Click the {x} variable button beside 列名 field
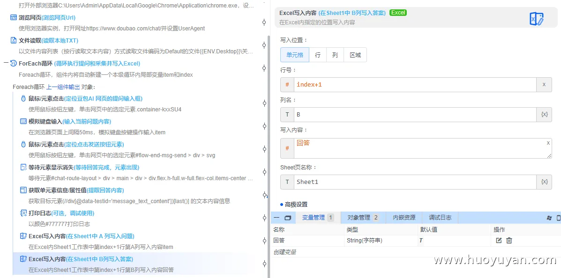Screen dimensions: 561x278 pos(544,115)
